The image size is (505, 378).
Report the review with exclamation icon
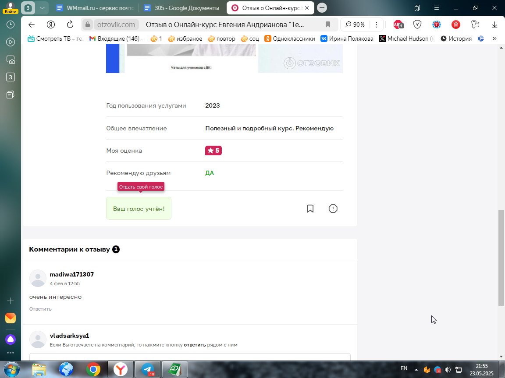[x=333, y=209]
